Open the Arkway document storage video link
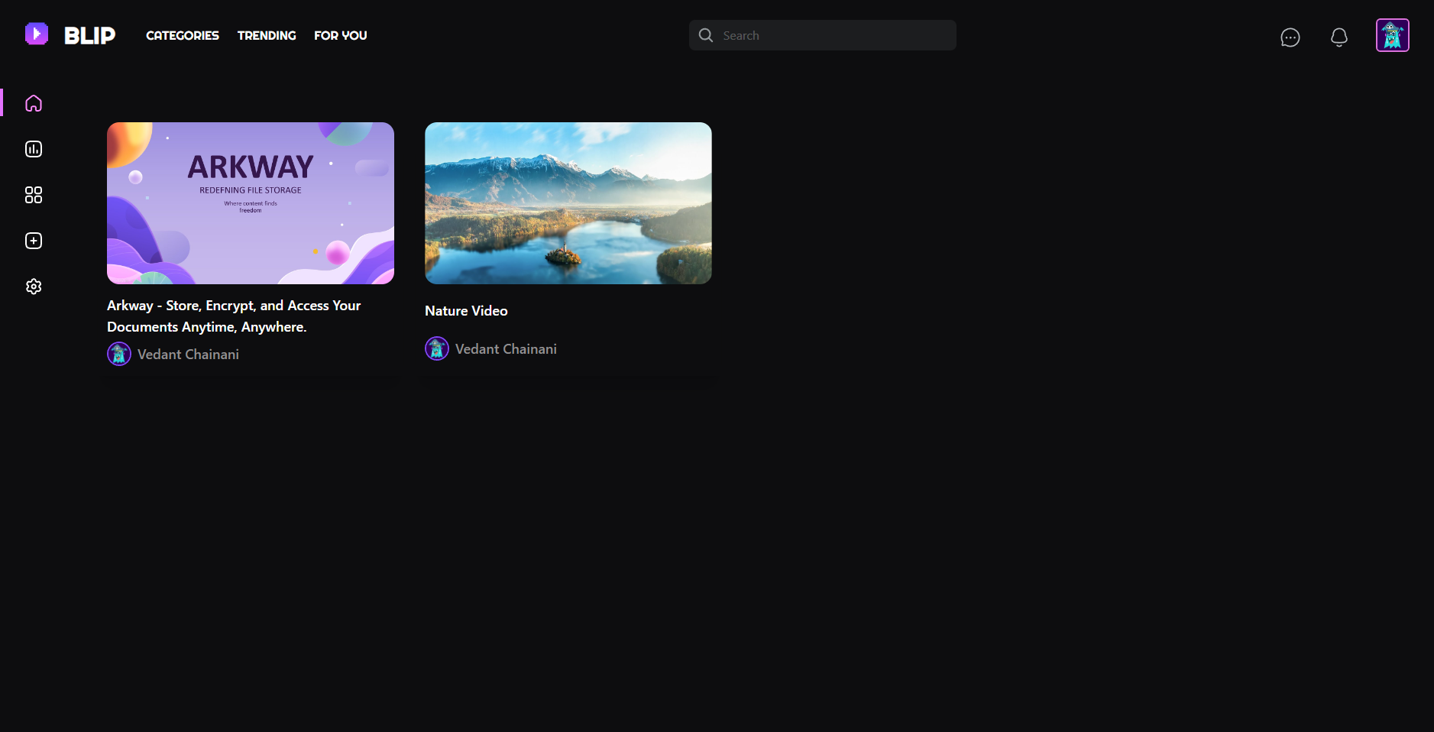The image size is (1434, 732). (234, 316)
